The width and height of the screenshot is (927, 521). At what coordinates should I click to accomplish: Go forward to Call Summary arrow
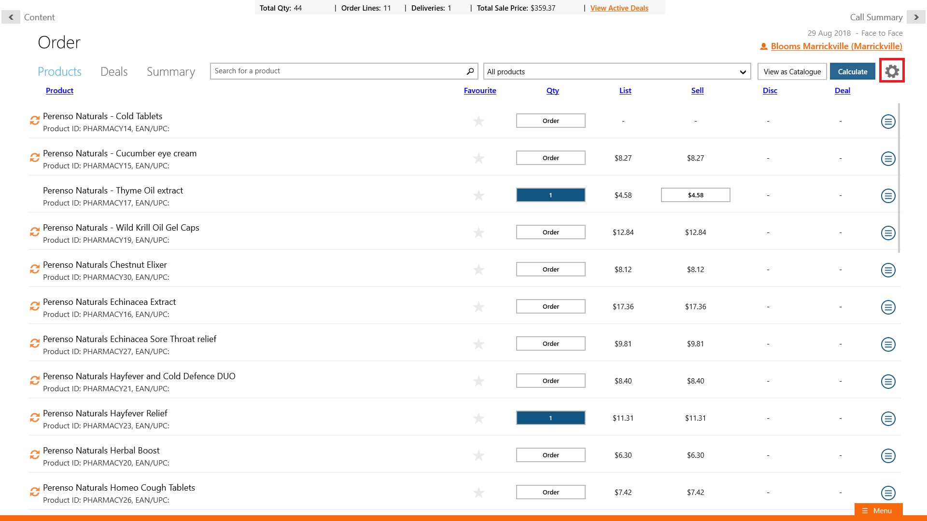click(x=916, y=17)
